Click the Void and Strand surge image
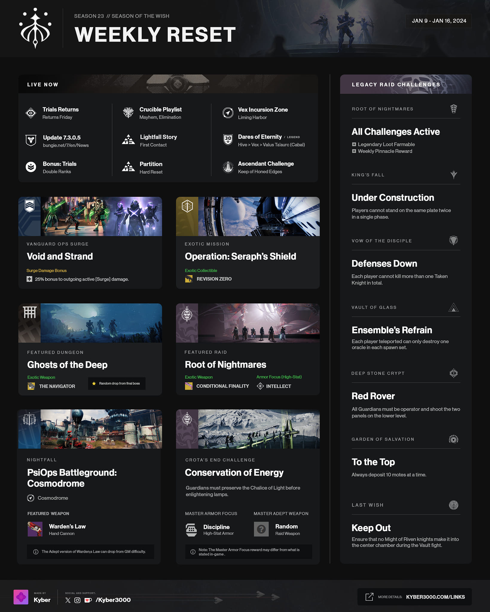This screenshot has width=490, height=612. click(101, 216)
